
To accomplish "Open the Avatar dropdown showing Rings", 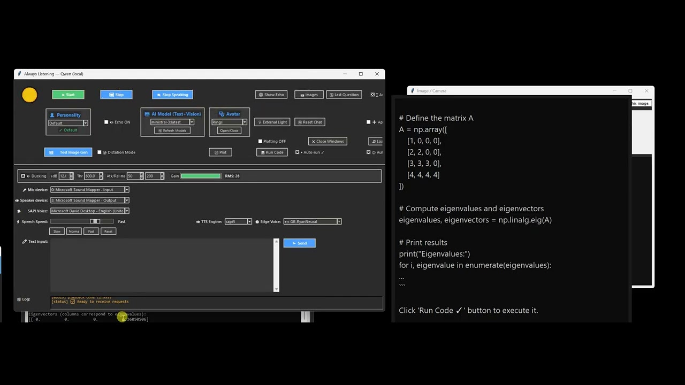I will pyautogui.click(x=229, y=122).
